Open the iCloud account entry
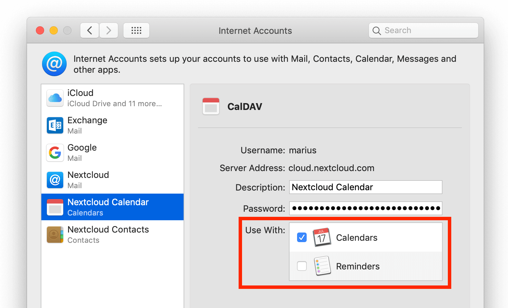 click(x=112, y=98)
